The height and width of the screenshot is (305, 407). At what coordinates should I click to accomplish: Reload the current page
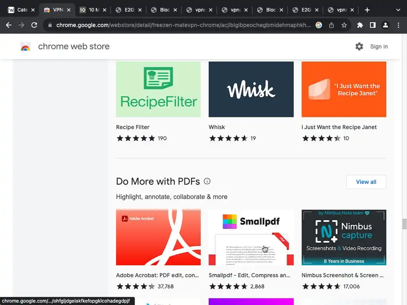click(34, 25)
